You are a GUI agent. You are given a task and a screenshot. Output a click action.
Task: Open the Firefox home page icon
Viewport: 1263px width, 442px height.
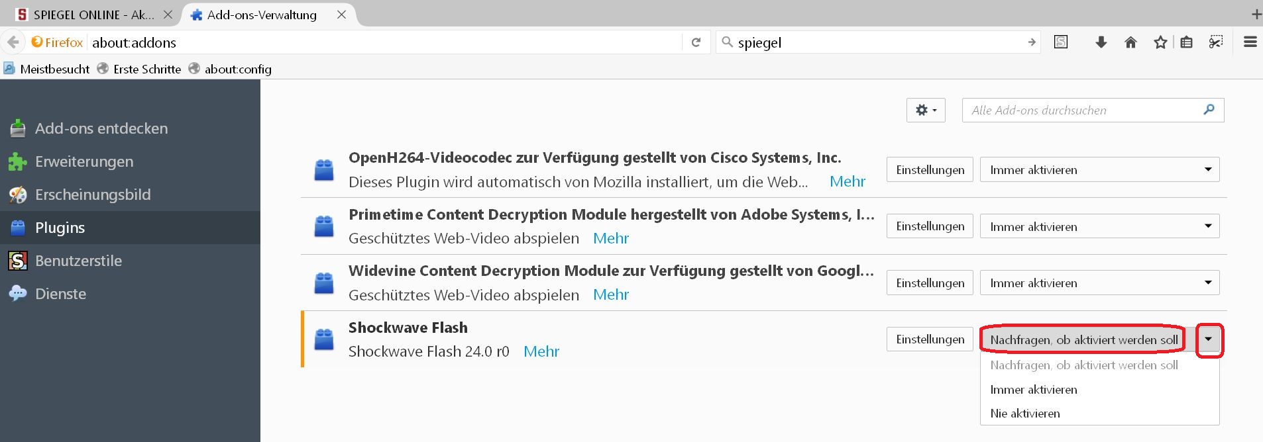tap(1130, 42)
